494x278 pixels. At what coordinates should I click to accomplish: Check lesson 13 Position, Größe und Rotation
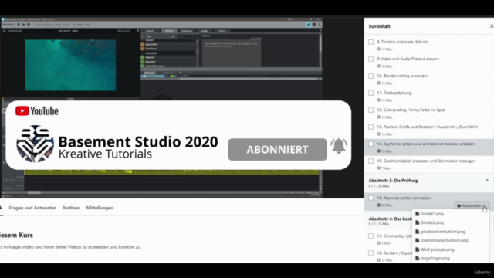point(370,127)
